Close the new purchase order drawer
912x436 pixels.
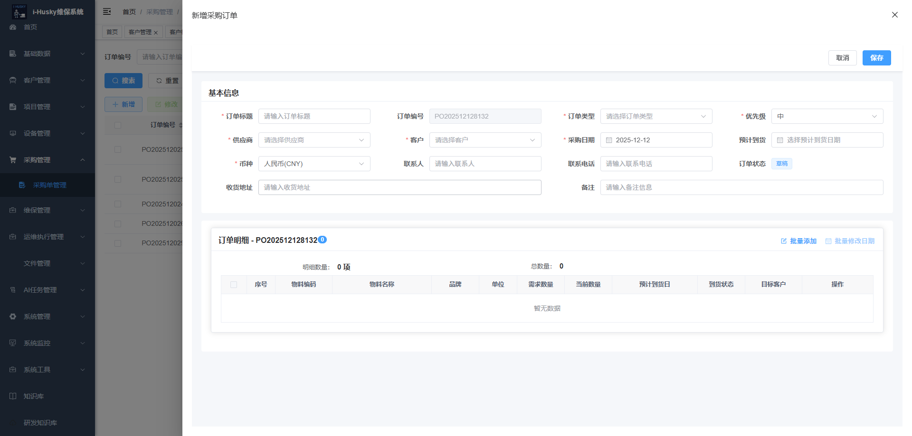pos(894,15)
